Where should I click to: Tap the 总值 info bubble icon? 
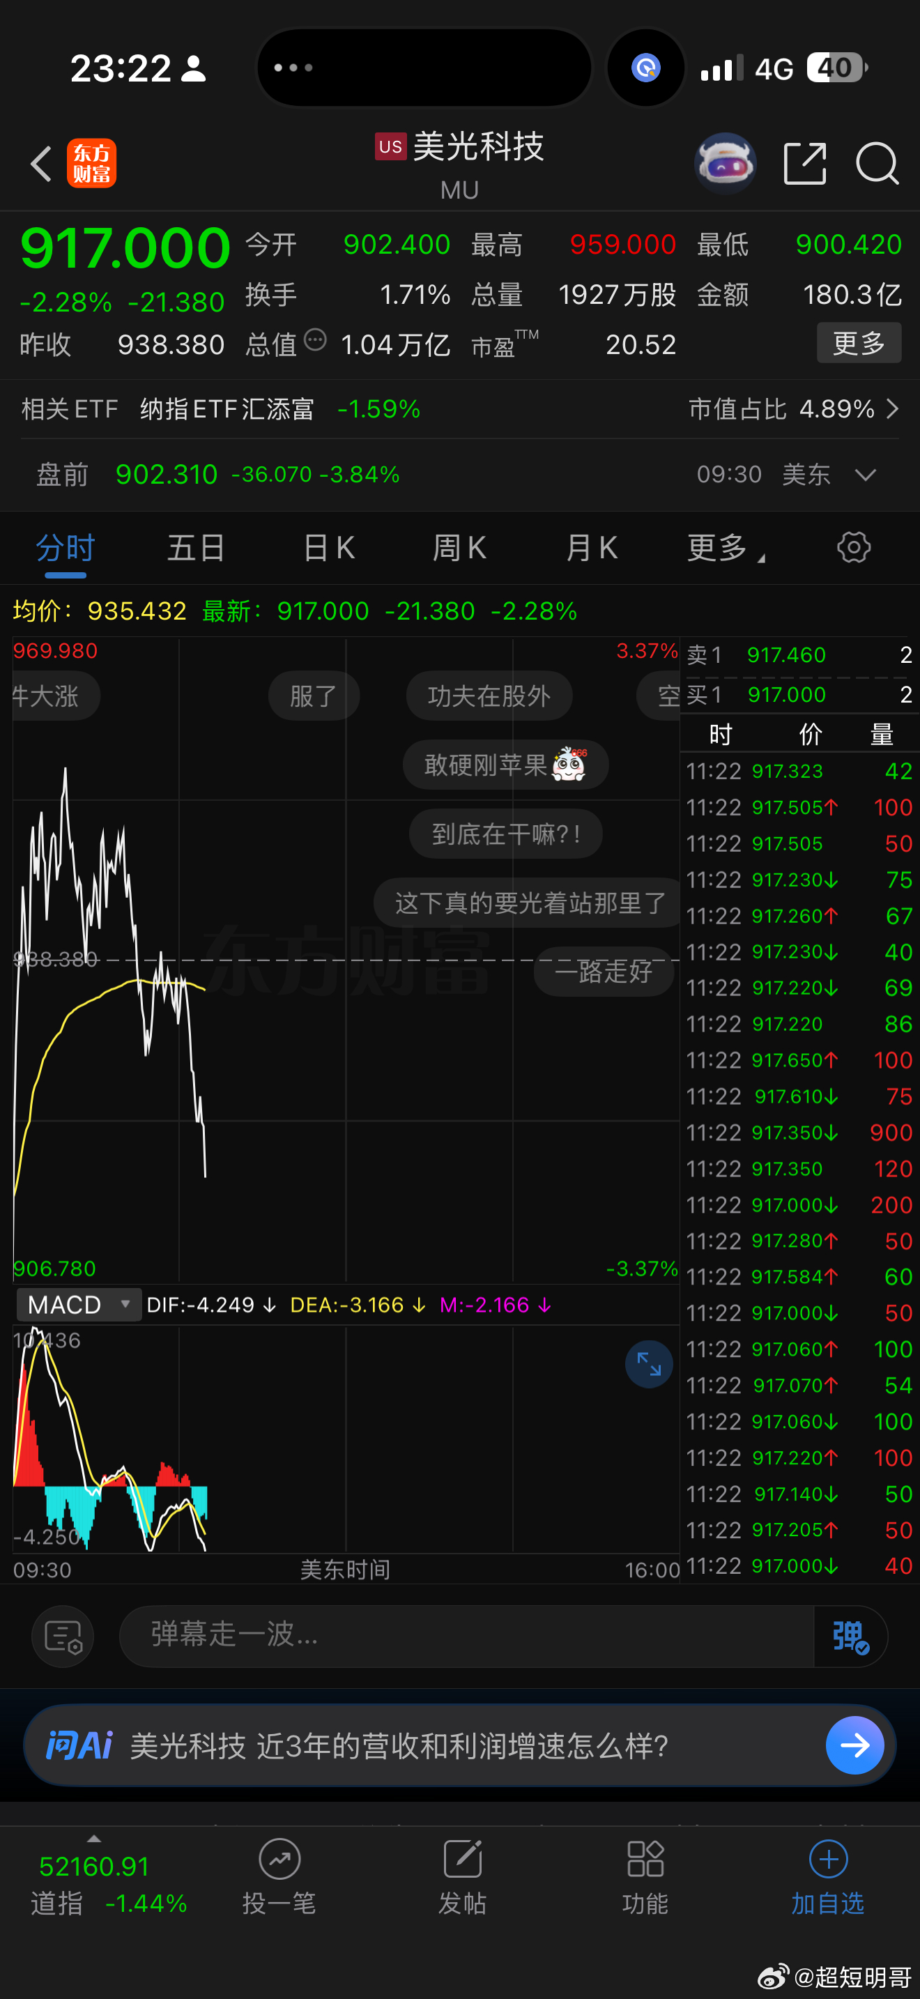coord(315,340)
